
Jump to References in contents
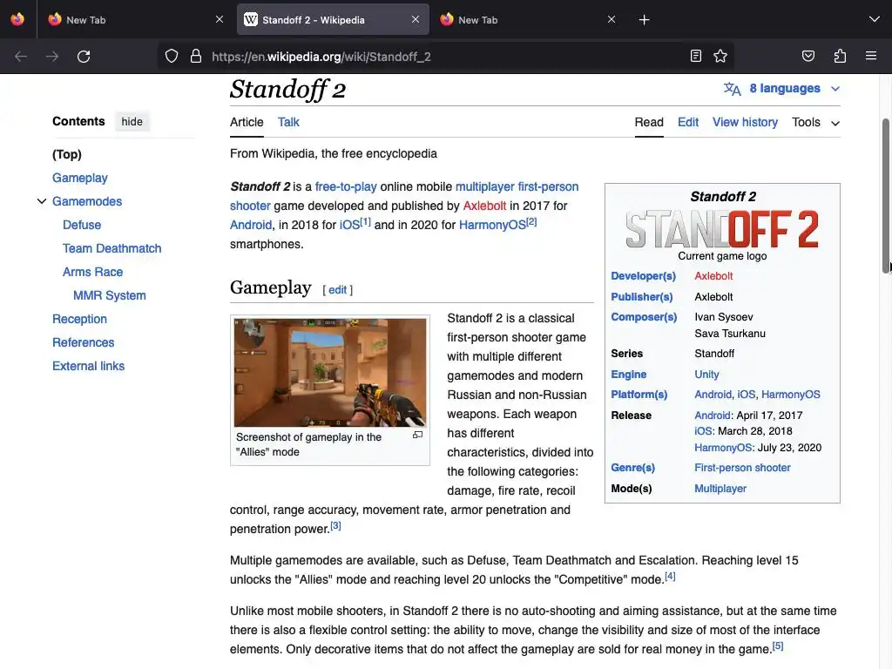[83, 342]
